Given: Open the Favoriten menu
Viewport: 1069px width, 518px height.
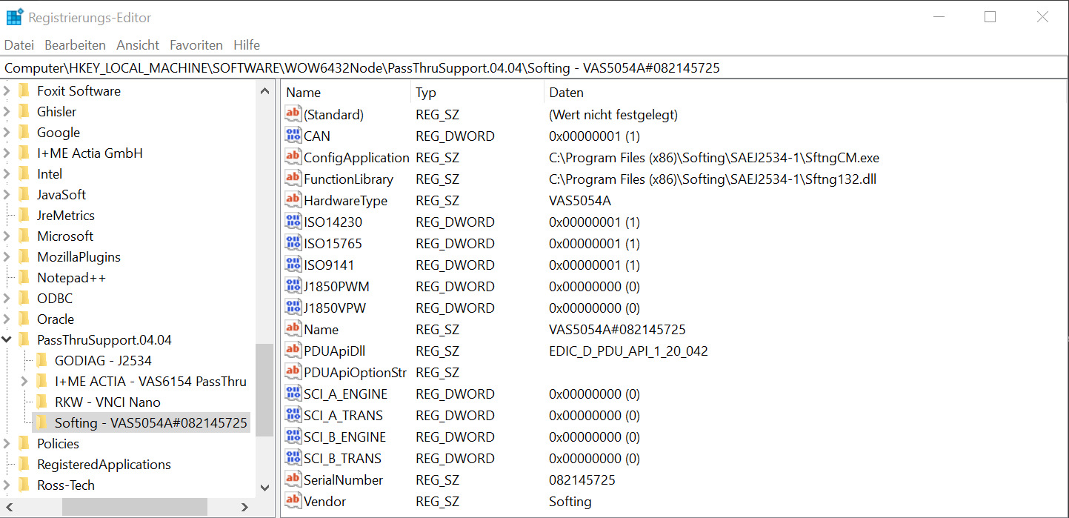Looking at the screenshot, I should 196,45.
